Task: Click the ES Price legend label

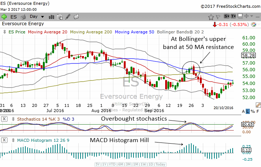Action: coord(17,32)
